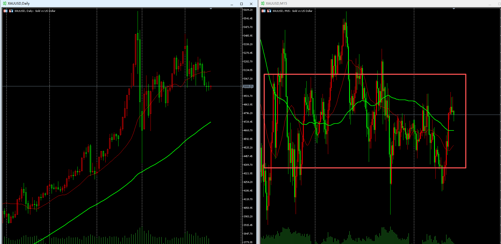Viewport: 501px width, 244px height.
Task: Close the XAUUSD,Daily chart window
Action: 251,4
